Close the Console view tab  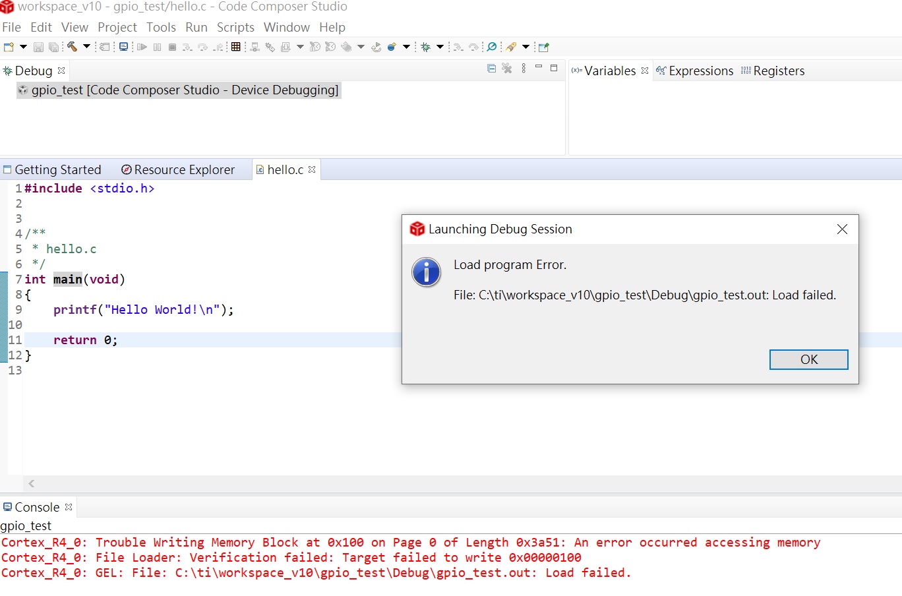tap(69, 507)
